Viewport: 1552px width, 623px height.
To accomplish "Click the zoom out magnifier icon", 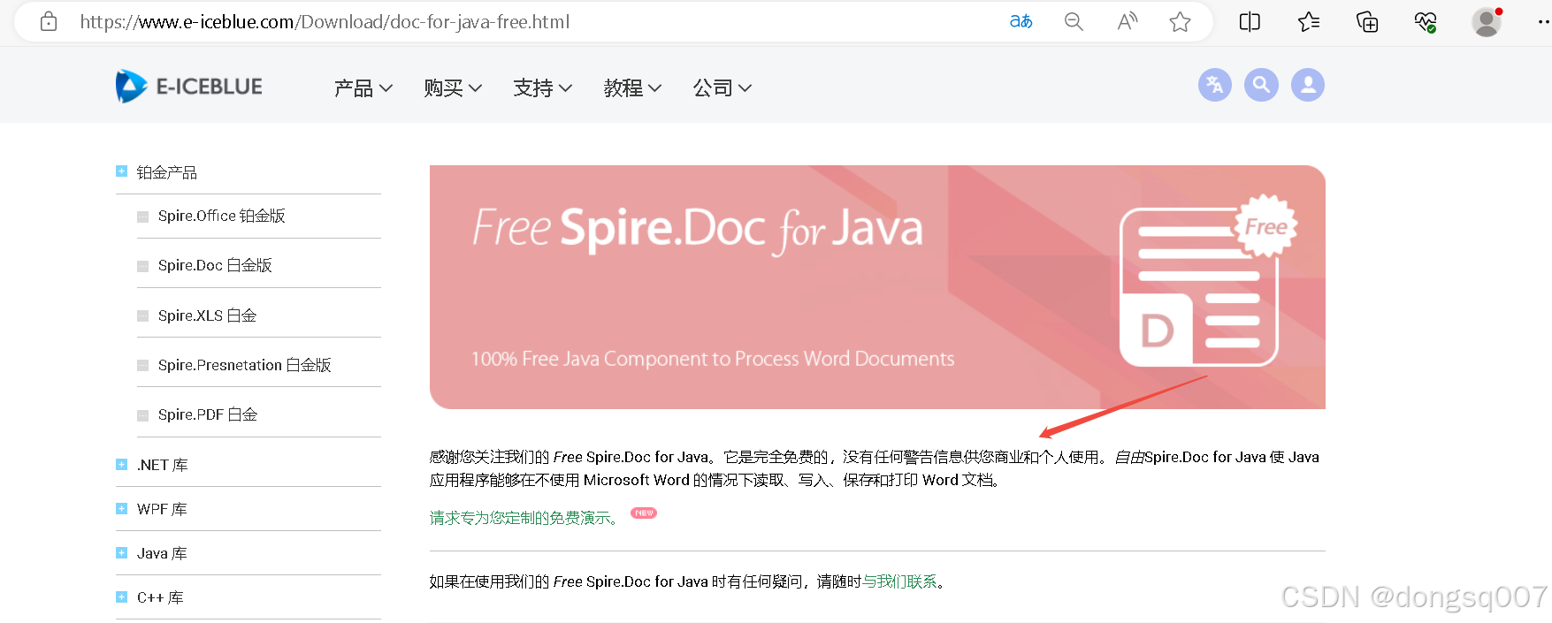I will 1074,21.
